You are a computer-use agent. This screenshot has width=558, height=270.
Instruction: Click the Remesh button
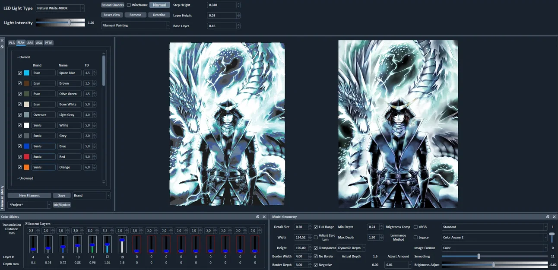[135, 15]
